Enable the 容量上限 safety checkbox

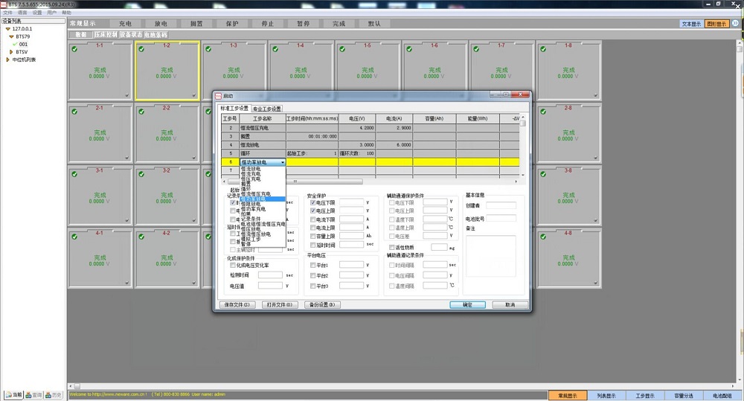pyautogui.click(x=313, y=236)
